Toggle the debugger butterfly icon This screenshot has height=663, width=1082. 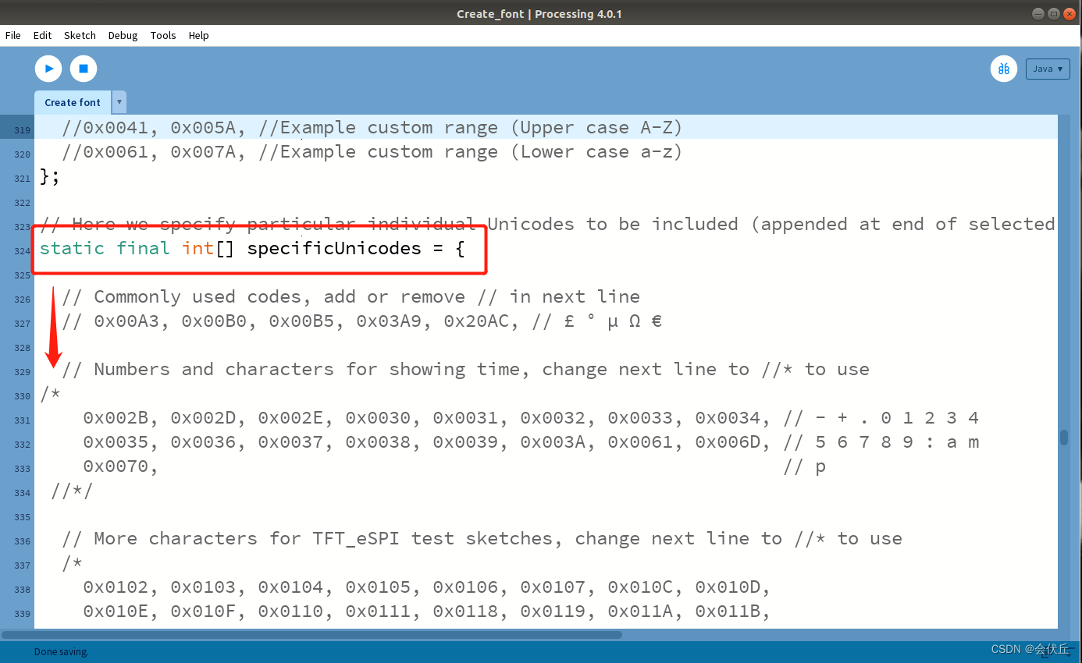[1004, 69]
